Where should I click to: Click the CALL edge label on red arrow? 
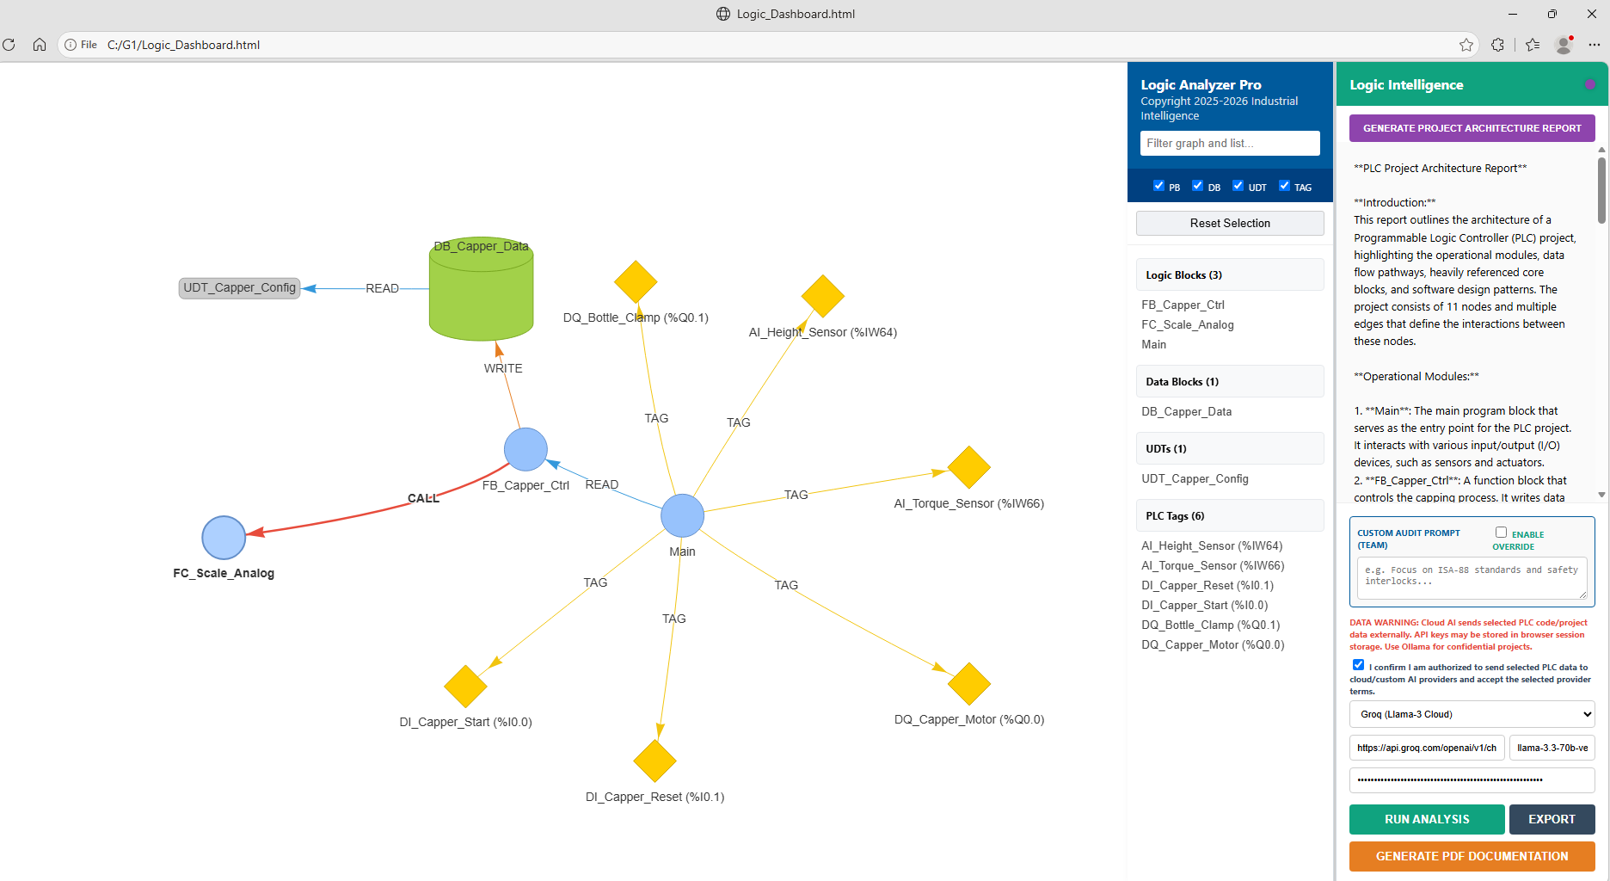pyautogui.click(x=423, y=498)
